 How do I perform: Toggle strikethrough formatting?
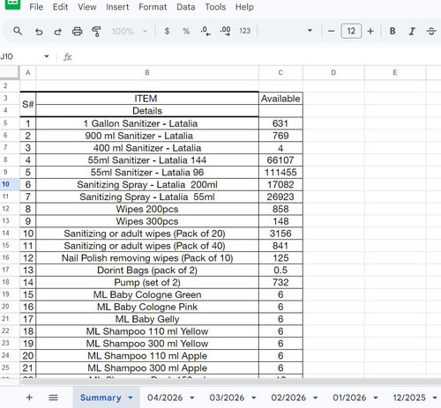tap(431, 31)
